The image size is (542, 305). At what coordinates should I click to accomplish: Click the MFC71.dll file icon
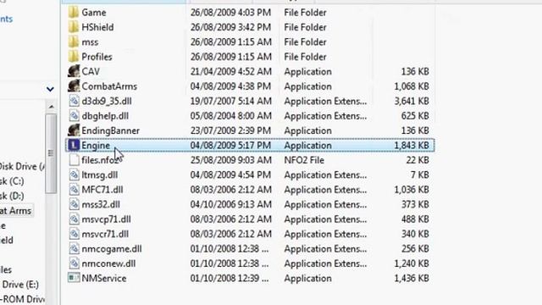(74, 190)
